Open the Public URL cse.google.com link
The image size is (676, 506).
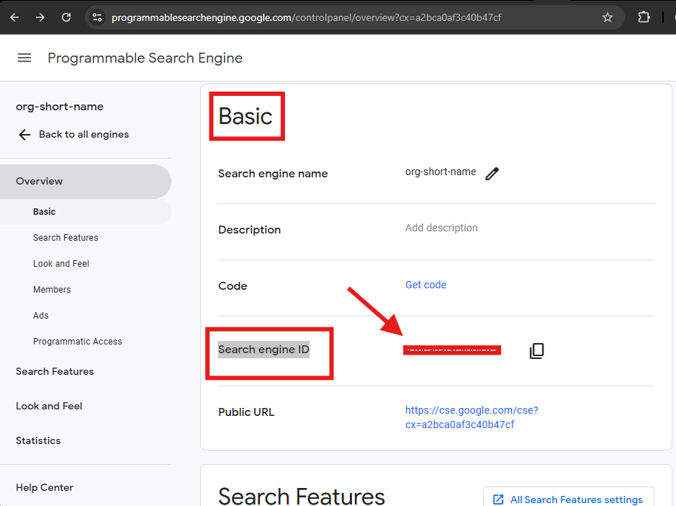(x=472, y=417)
